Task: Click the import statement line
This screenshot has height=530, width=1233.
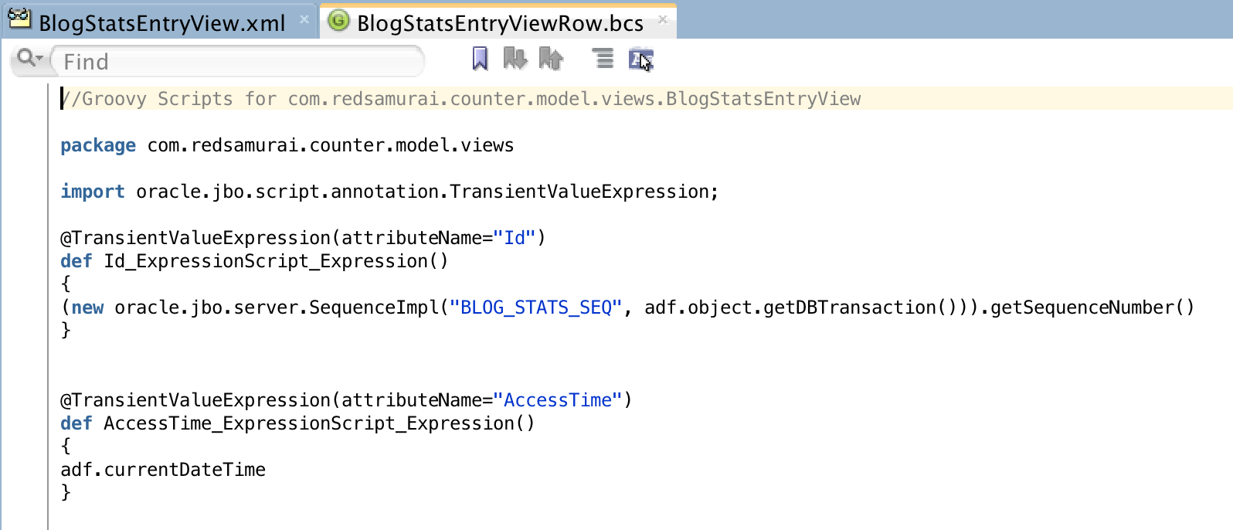Action: [389, 192]
